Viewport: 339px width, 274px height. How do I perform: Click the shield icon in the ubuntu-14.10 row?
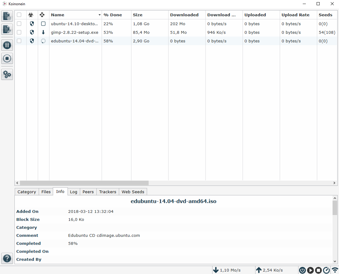point(32,24)
